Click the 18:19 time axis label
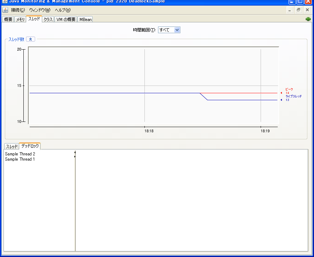 coord(265,131)
